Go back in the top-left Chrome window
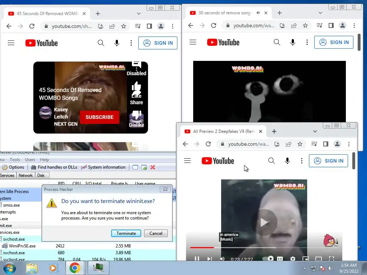 tap(9, 26)
